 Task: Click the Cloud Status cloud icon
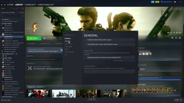(45, 38)
